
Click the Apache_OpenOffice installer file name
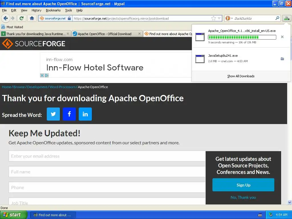[242, 31]
